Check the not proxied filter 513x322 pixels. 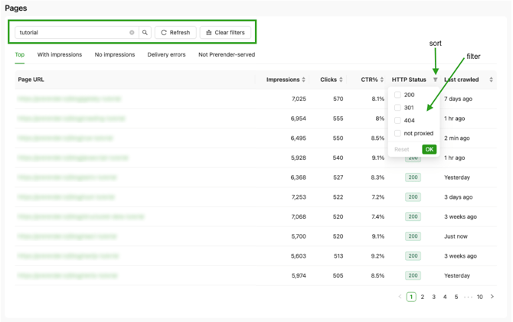tap(397, 133)
